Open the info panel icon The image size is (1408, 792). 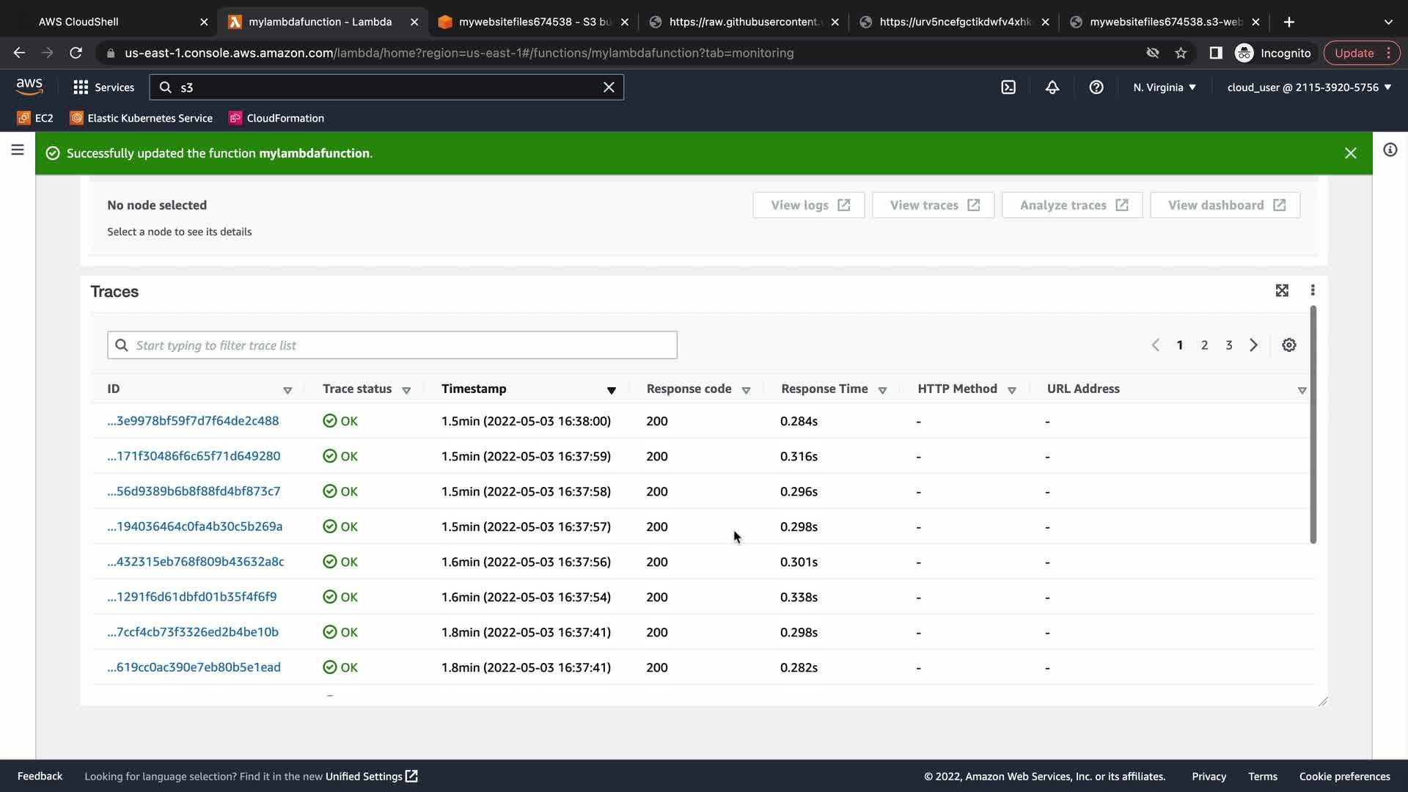click(1390, 150)
